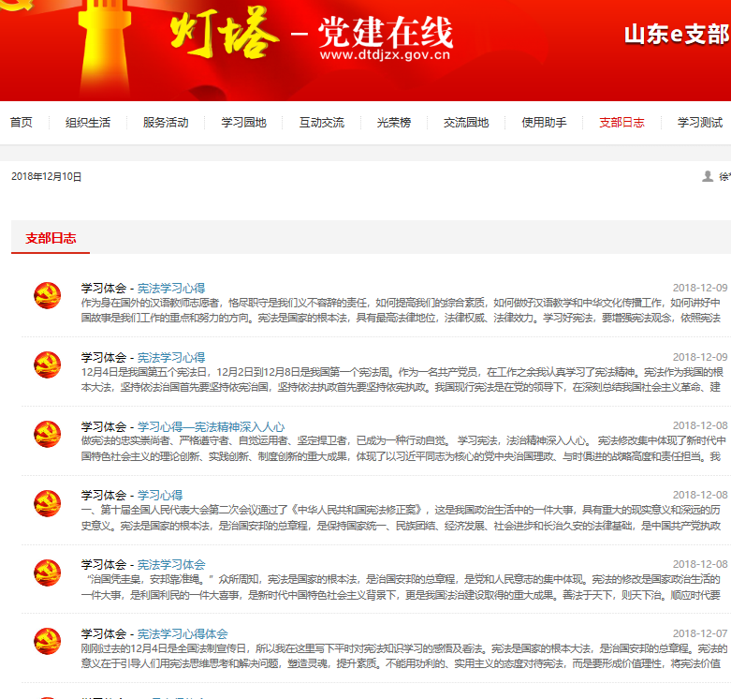Screen dimensions: 731x699
Task: Click emblem icon beside the 2018-12-07 entry
Action: pyautogui.click(x=47, y=642)
